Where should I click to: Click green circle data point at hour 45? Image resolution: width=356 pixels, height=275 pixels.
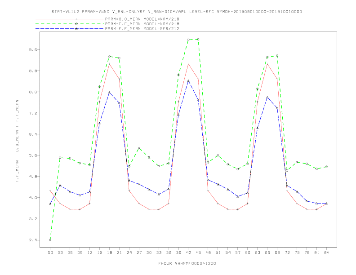[198, 39]
